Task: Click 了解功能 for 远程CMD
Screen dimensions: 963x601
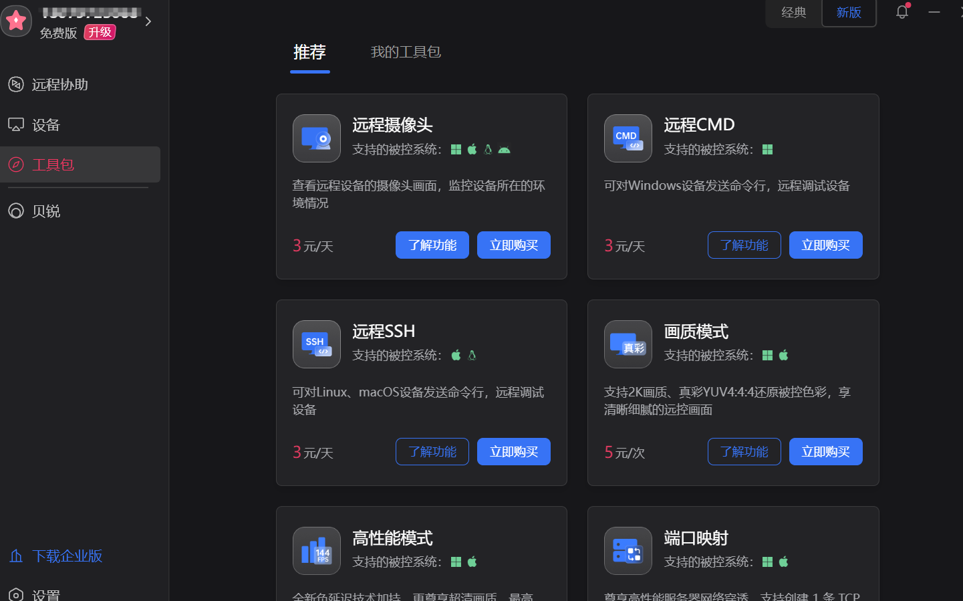Action: click(x=744, y=245)
